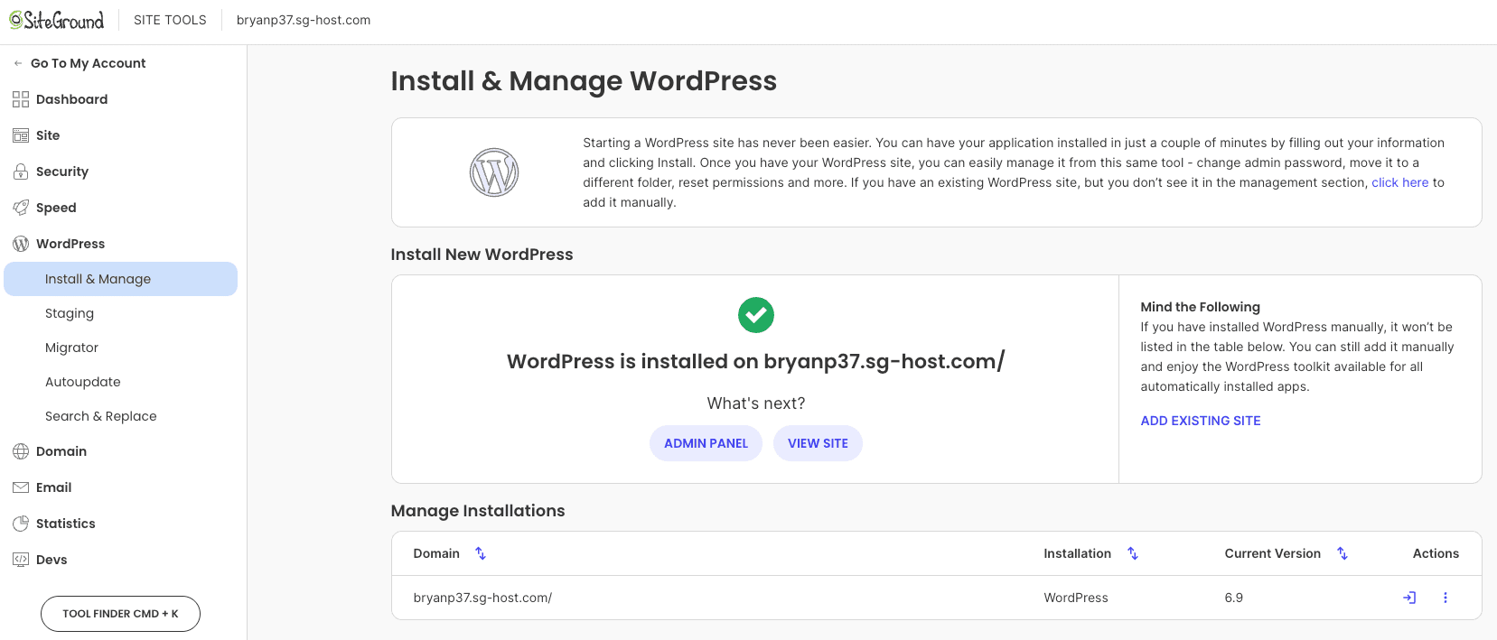This screenshot has height=640, width=1497.
Task: Click the green checkmark success icon
Action: pos(756,315)
